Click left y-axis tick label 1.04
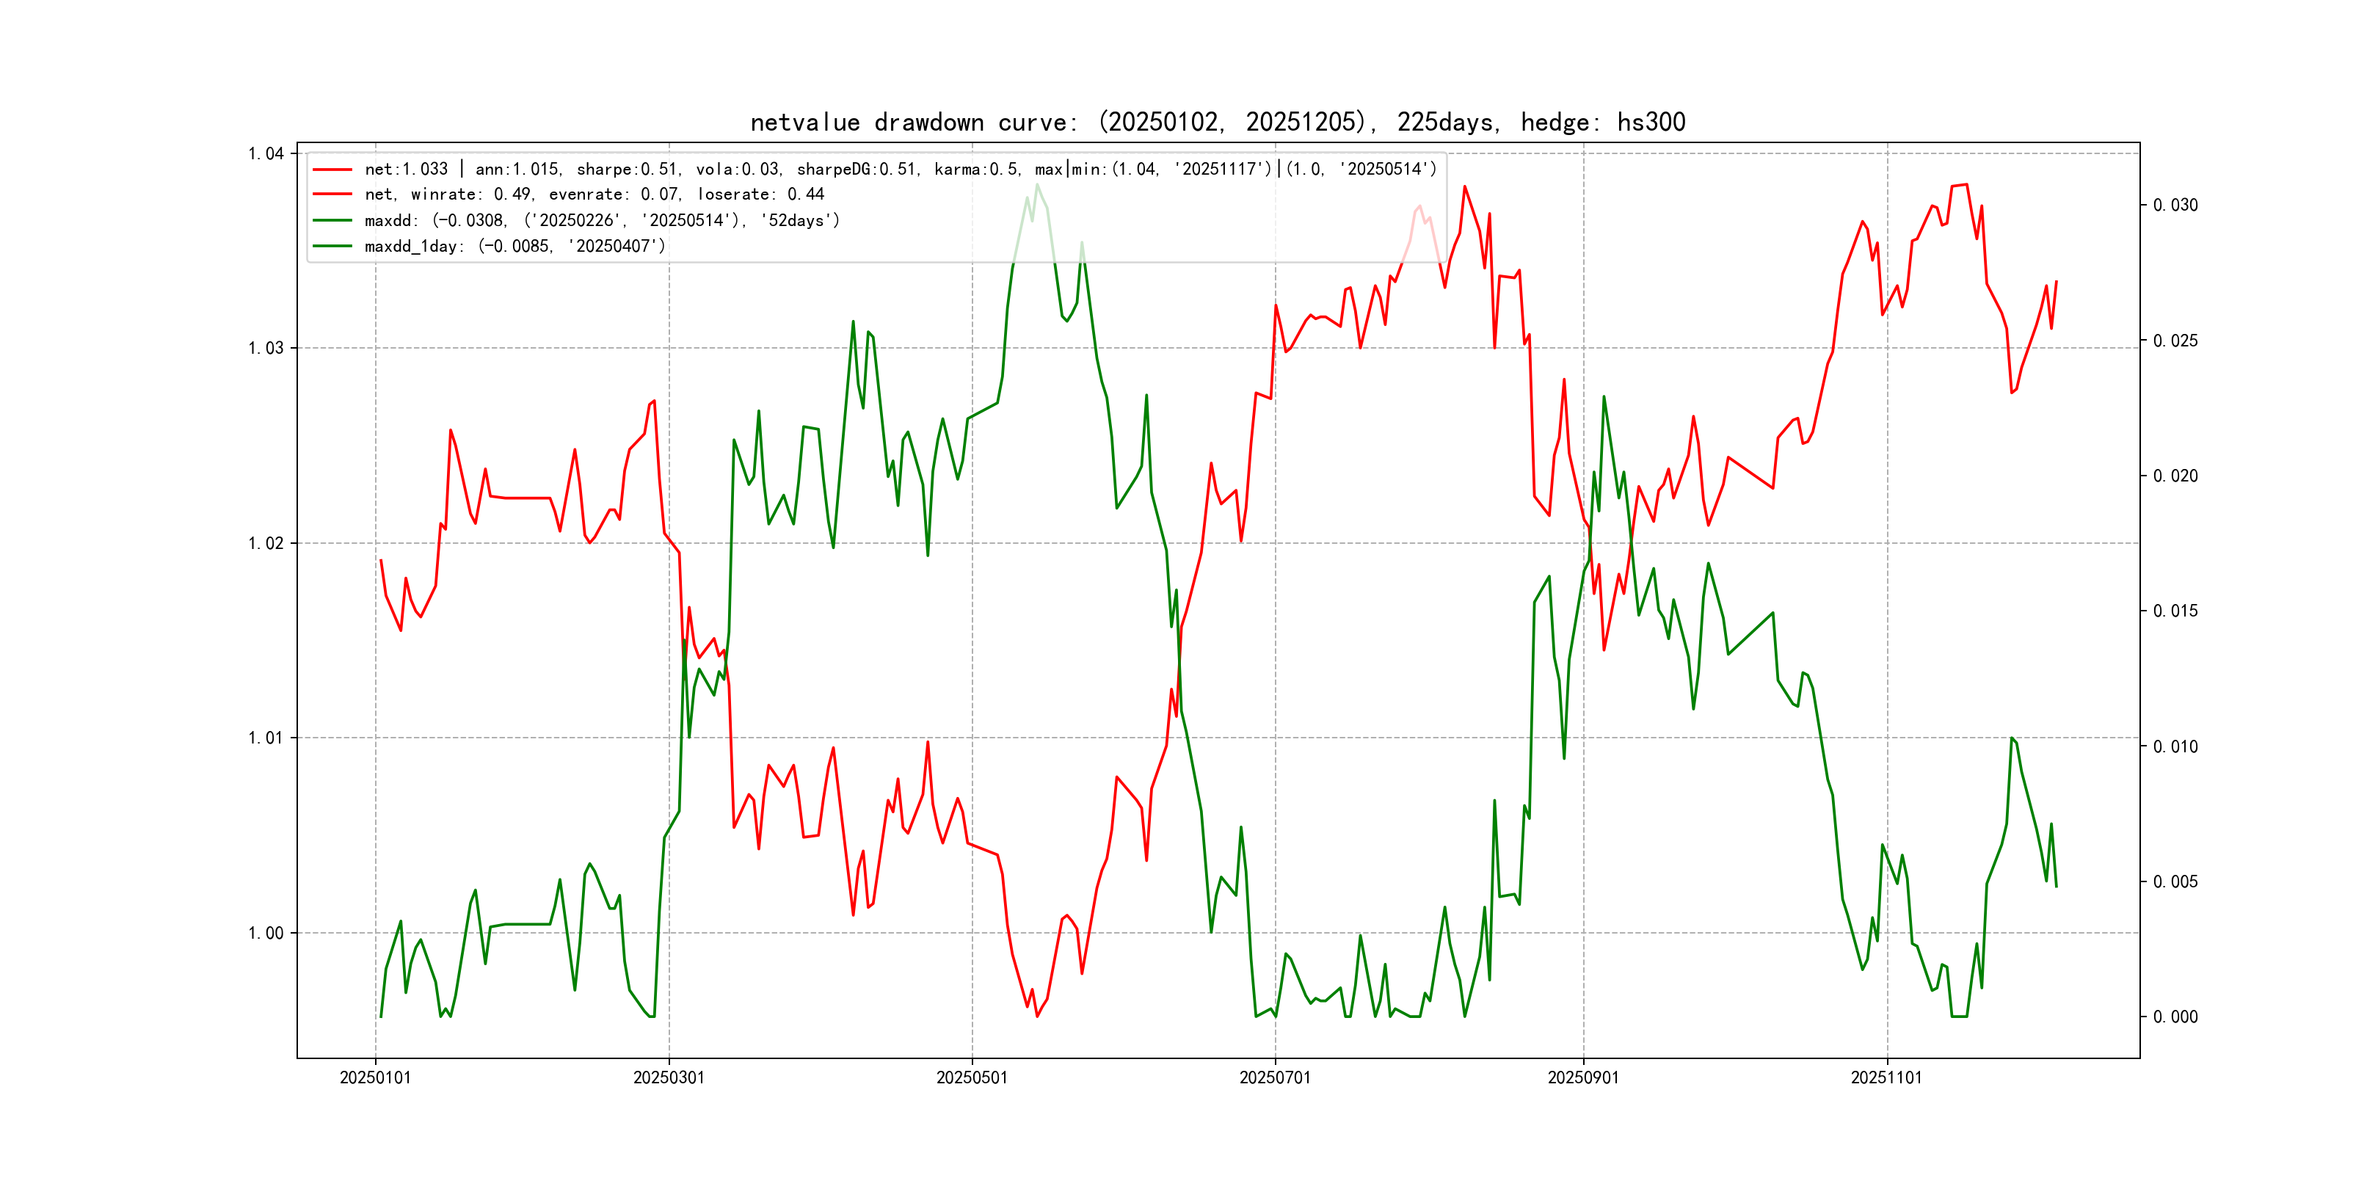 pyautogui.click(x=265, y=153)
